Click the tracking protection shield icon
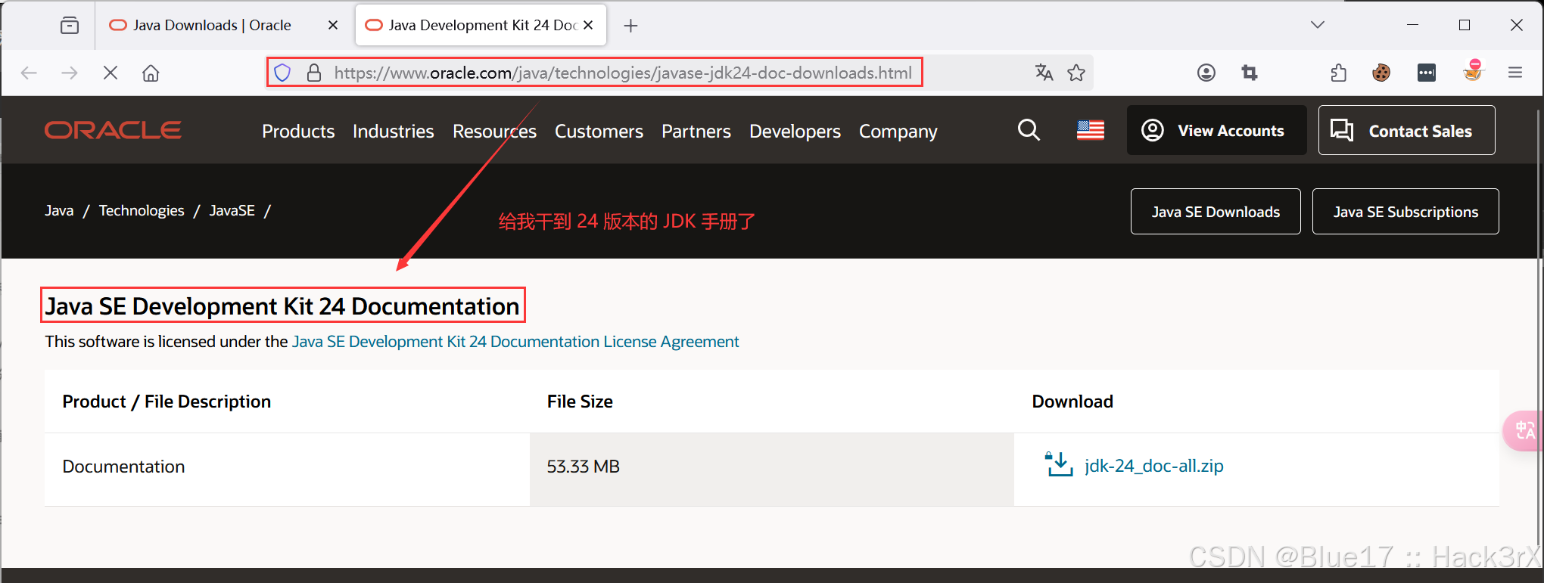Image resolution: width=1544 pixels, height=583 pixels. point(282,73)
